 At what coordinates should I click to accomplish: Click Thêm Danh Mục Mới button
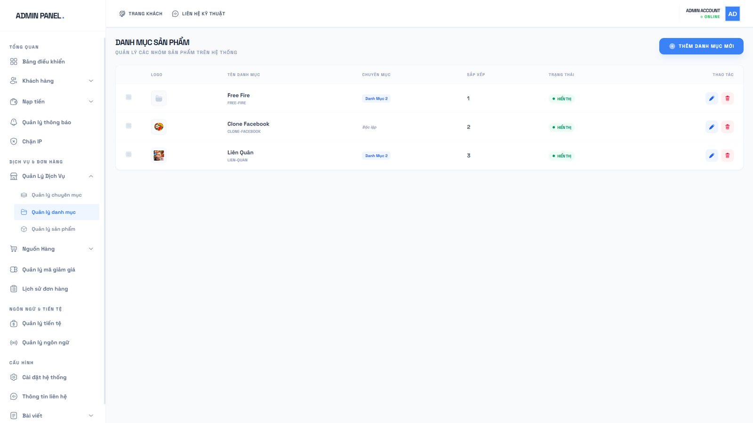701,46
